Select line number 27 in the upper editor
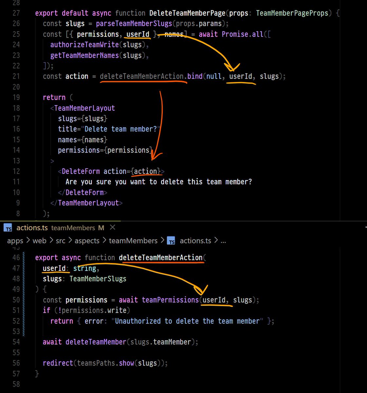 point(16,13)
